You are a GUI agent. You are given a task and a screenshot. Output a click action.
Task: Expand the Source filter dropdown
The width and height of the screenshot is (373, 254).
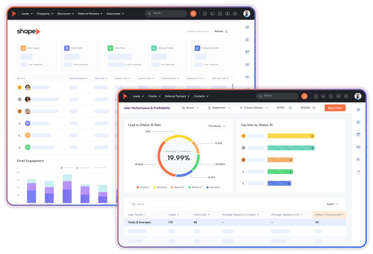click(190, 108)
